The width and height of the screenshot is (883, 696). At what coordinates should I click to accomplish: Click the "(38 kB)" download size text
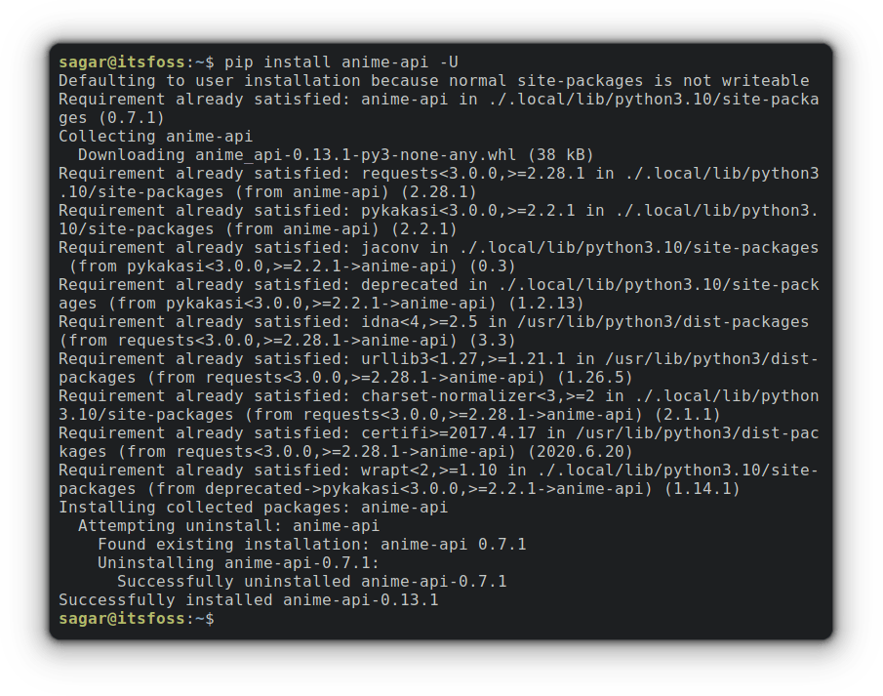click(560, 154)
